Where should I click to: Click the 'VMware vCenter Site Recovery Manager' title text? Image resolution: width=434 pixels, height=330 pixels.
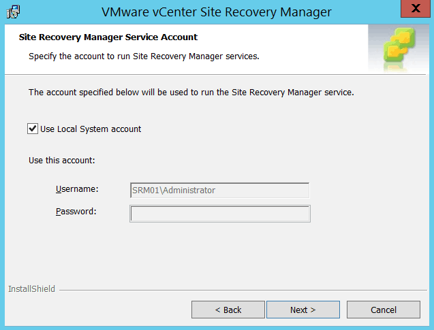tap(217, 12)
